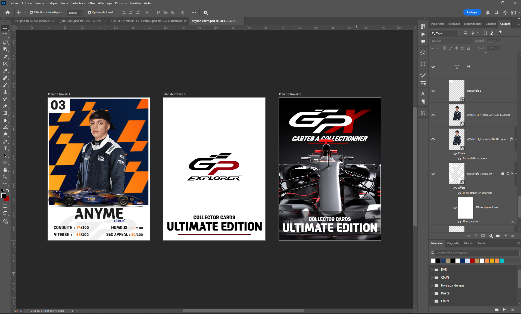Screen dimensions: 521x314
Task: Hide the ANYME 658x900 copie layer
Action: (433, 139)
